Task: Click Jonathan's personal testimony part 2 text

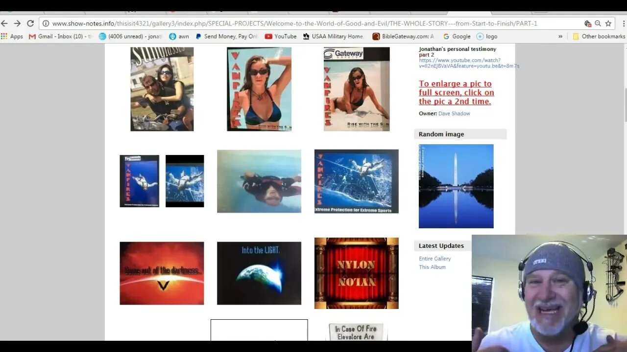Action: click(x=458, y=52)
